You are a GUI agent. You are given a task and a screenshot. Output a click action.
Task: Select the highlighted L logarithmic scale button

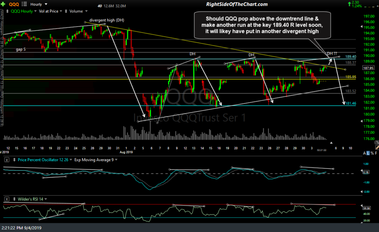coord(368,153)
